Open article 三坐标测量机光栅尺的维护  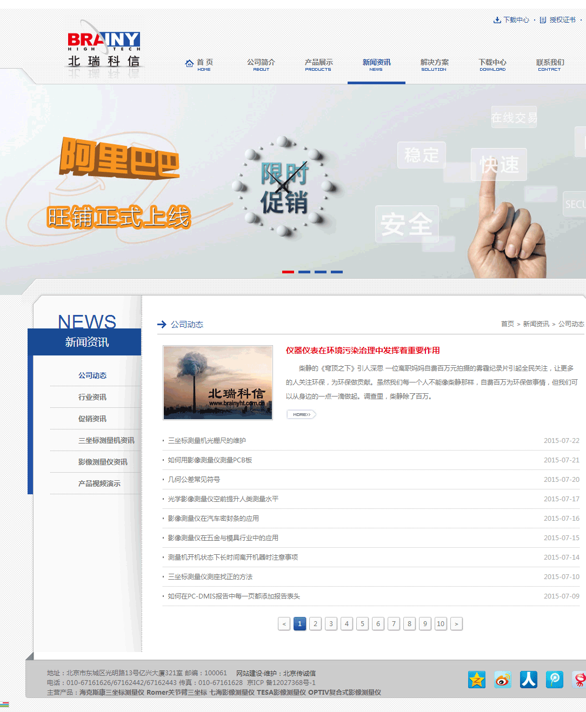coord(207,441)
